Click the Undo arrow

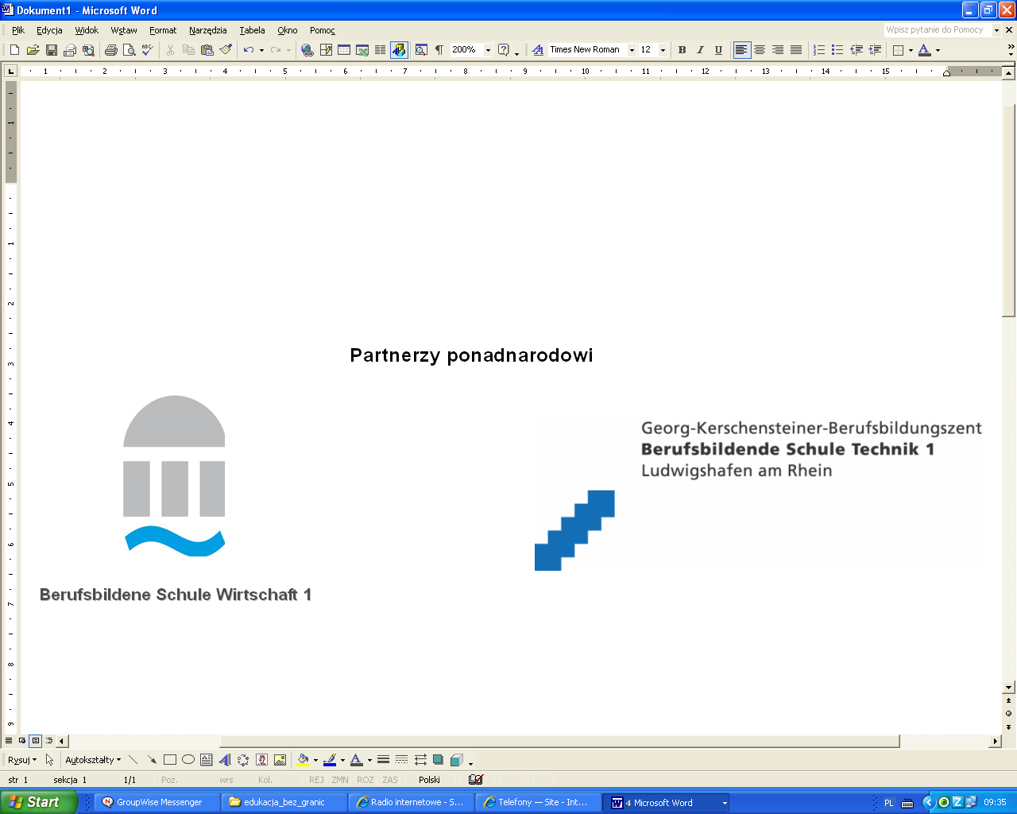coord(249,50)
